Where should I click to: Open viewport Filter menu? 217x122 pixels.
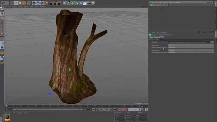[32, 7]
